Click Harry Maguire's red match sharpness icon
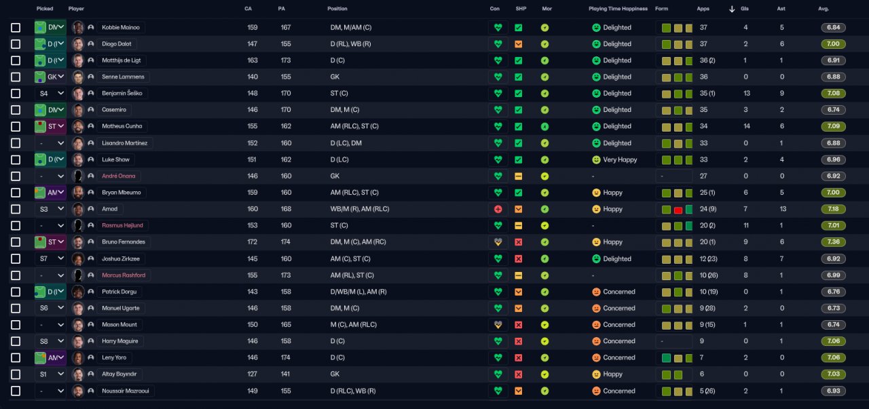The image size is (869, 409). point(518,341)
